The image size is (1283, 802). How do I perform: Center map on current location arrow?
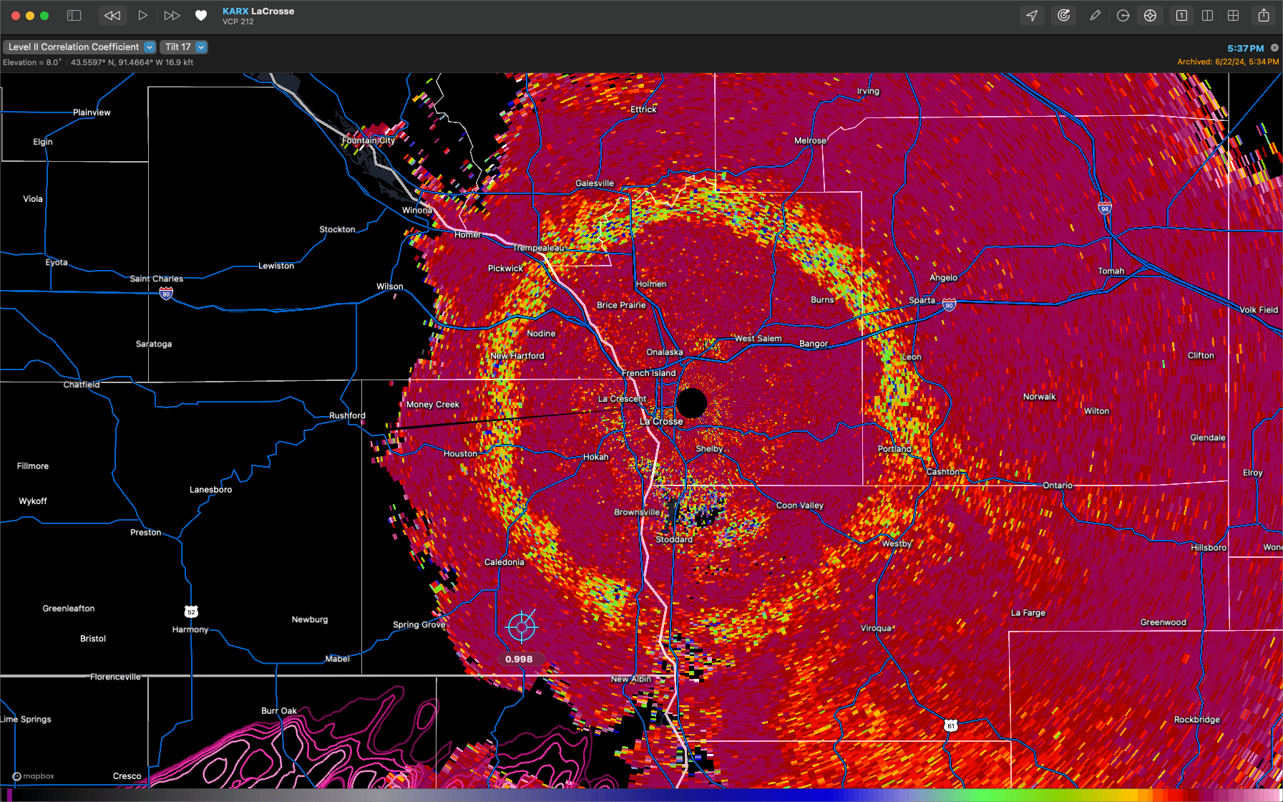click(x=1032, y=15)
